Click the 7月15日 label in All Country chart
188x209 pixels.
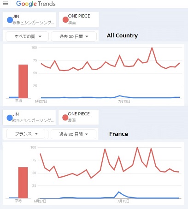tap(124, 102)
